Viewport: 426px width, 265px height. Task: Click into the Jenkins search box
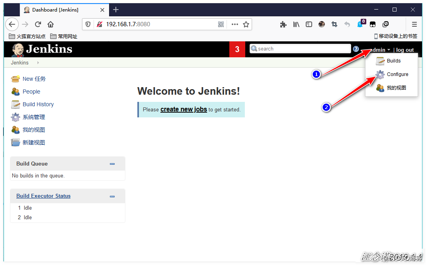[x=300, y=49]
